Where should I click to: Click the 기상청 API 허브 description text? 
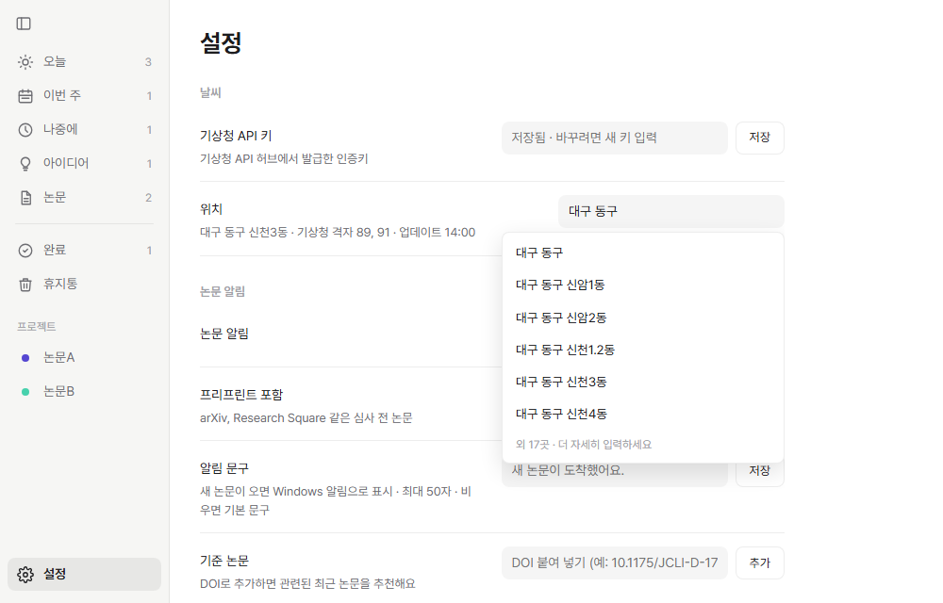[x=284, y=158]
